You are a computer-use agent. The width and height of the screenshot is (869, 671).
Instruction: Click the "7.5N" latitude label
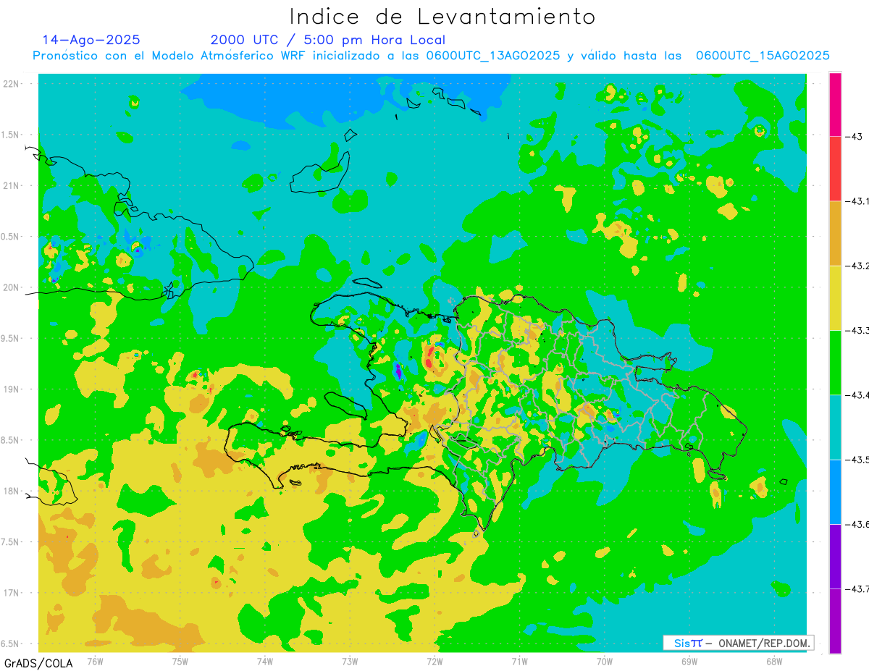click(x=10, y=542)
